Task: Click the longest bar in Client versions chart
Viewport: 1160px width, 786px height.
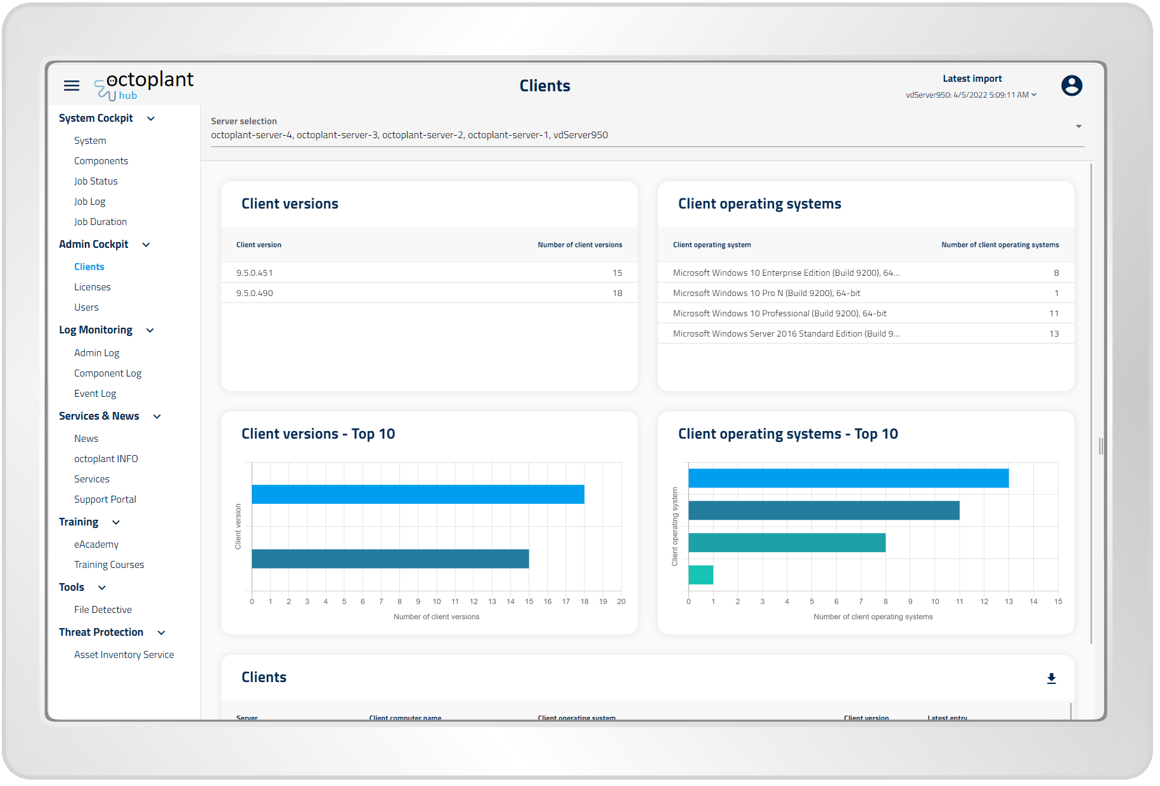Action: 418,494
